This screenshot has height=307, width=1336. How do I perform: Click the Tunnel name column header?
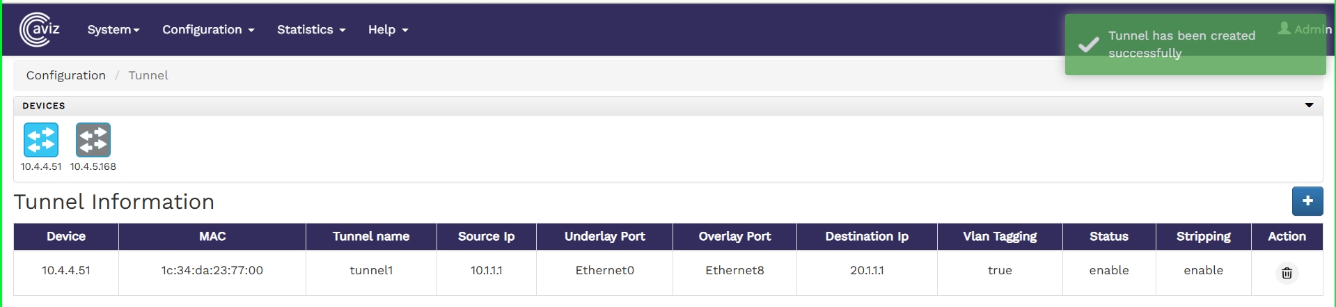click(x=371, y=237)
